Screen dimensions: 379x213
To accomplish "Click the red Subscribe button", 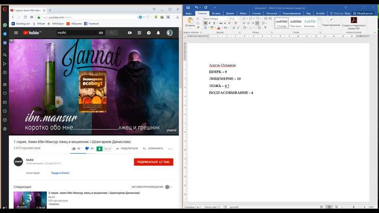I will pyautogui.click(x=153, y=162).
